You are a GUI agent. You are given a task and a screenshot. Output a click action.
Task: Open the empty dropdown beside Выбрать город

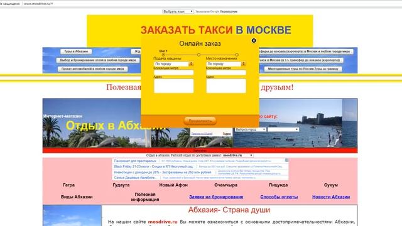tap(283, 130)
